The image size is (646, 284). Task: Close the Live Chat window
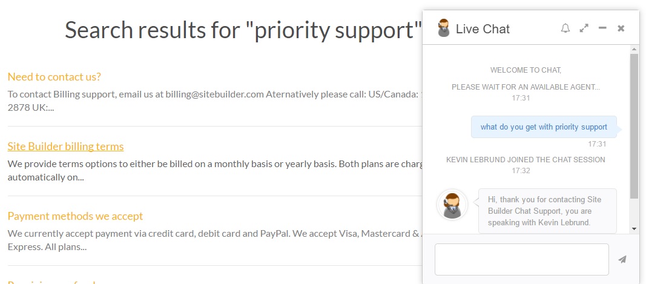[621, 28]
